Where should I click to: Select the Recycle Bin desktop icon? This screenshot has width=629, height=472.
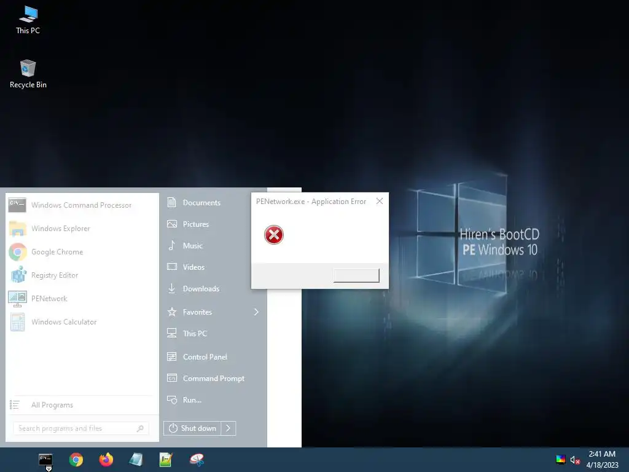[28, 74]
